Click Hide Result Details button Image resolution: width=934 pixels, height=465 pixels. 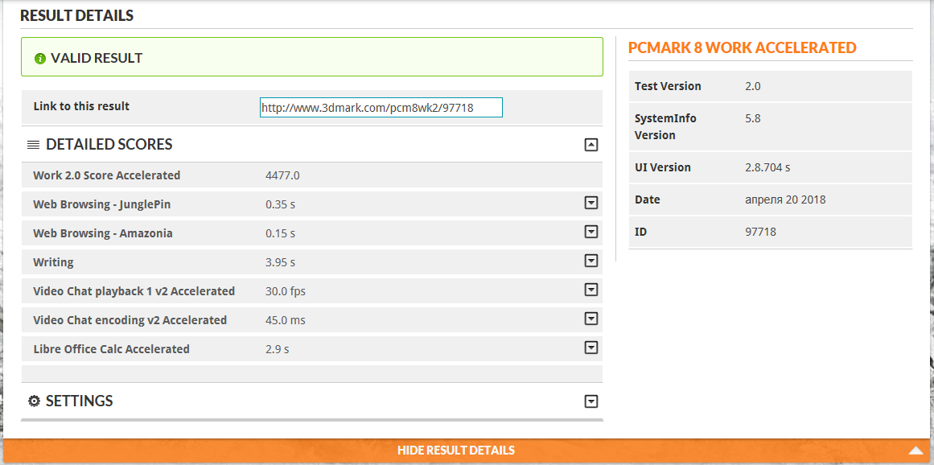467,450
